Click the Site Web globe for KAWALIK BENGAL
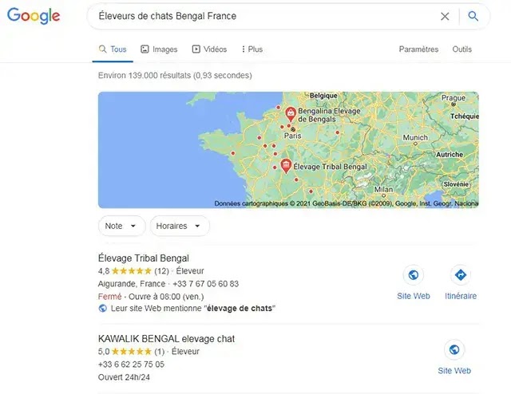This screenshot has width=511, height=394. click(x=454, y=349)
